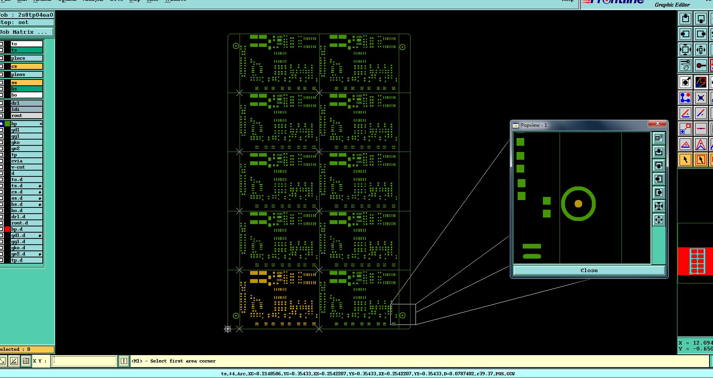Select layer bo in the layer list
This screenshot has width=713, height=378.
click(x=26, y=95)
